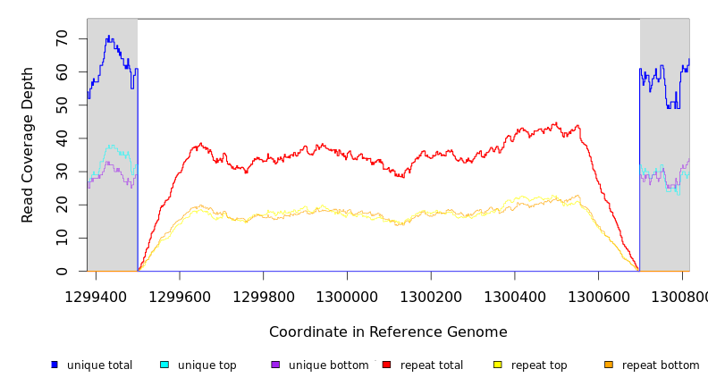Click the orange 'repeat bottom' legend swatch
Image resolution: width=708 pixels, height=386 pixels.
click(609, 365)
